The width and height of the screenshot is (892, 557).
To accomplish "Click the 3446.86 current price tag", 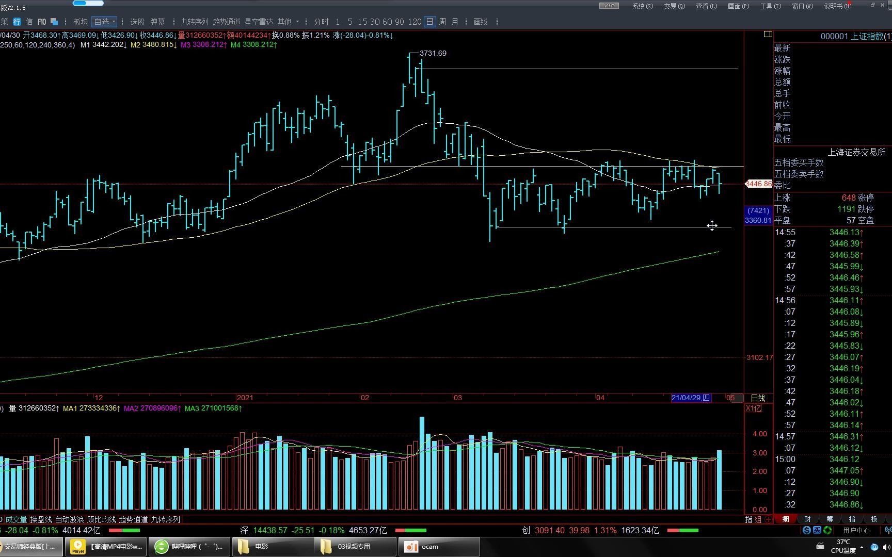I will pos(759,184).
